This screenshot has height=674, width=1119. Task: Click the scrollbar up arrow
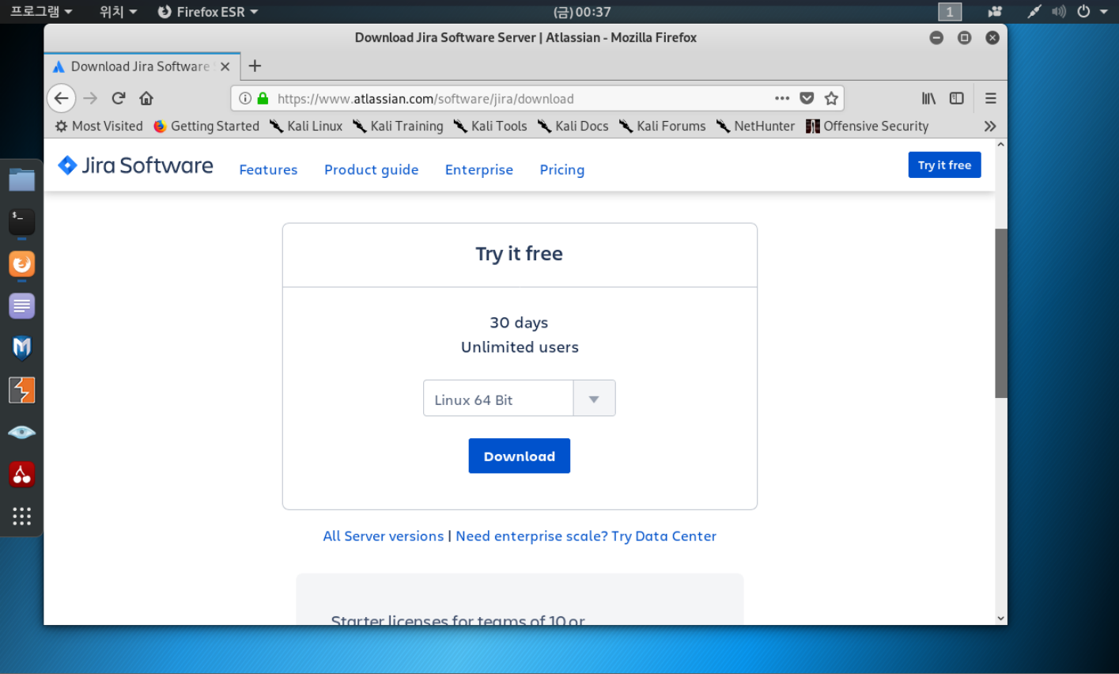1000,145
